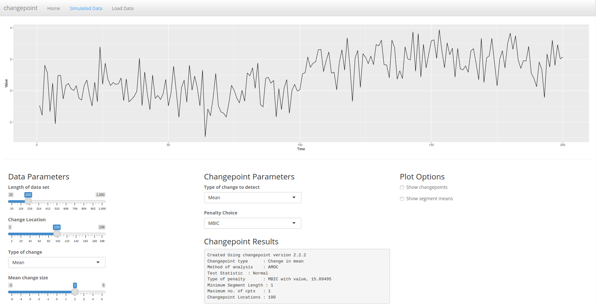596x305 pixels.
Task: Click inside the Changepoint Results text box
Action: click(x=296, y=276)
